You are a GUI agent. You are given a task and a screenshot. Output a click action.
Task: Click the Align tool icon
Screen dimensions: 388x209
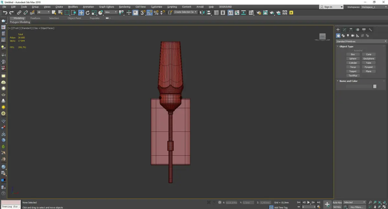209,13
